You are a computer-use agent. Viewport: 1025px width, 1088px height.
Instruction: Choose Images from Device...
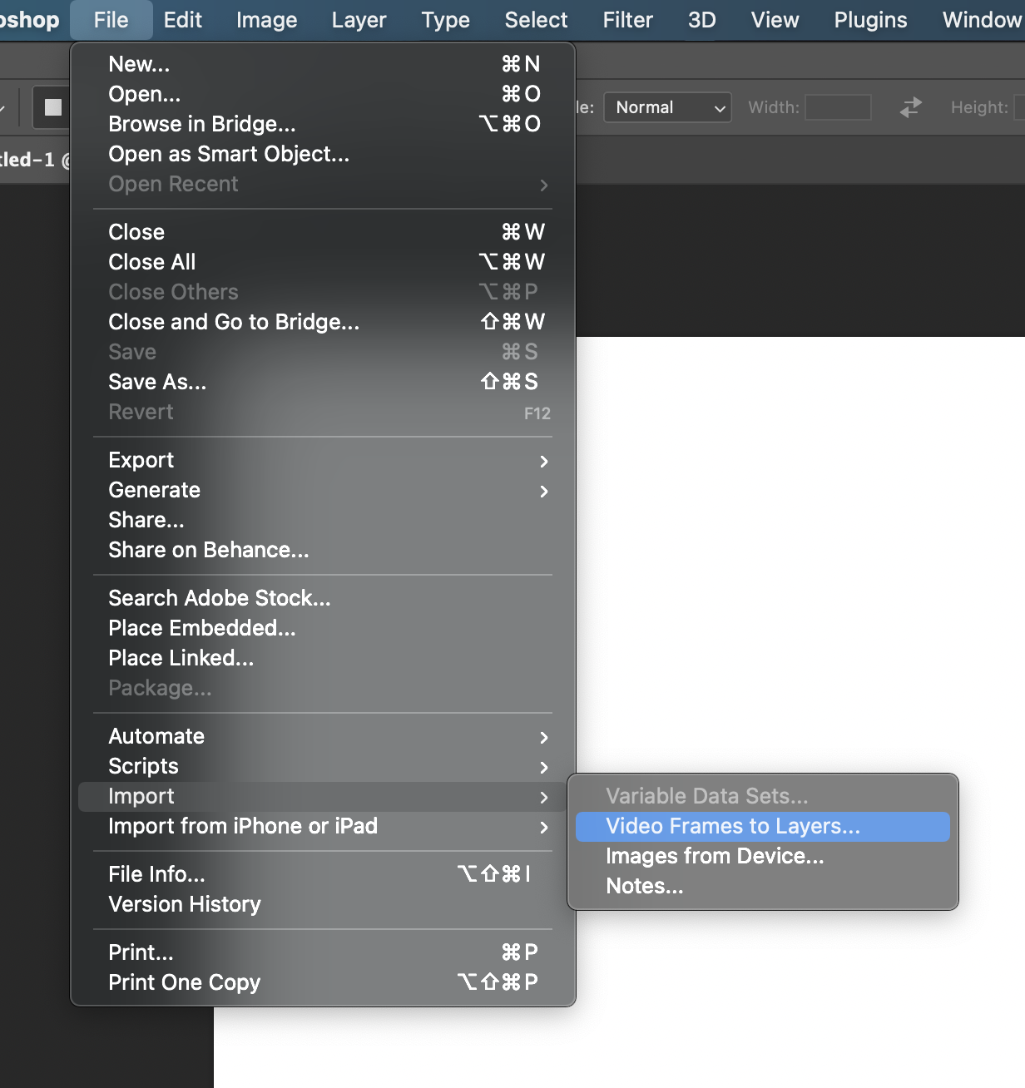click(x=763, y=856)
